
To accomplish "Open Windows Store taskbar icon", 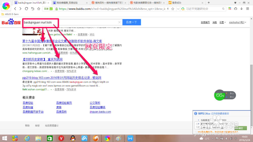I will pos(50,138).
